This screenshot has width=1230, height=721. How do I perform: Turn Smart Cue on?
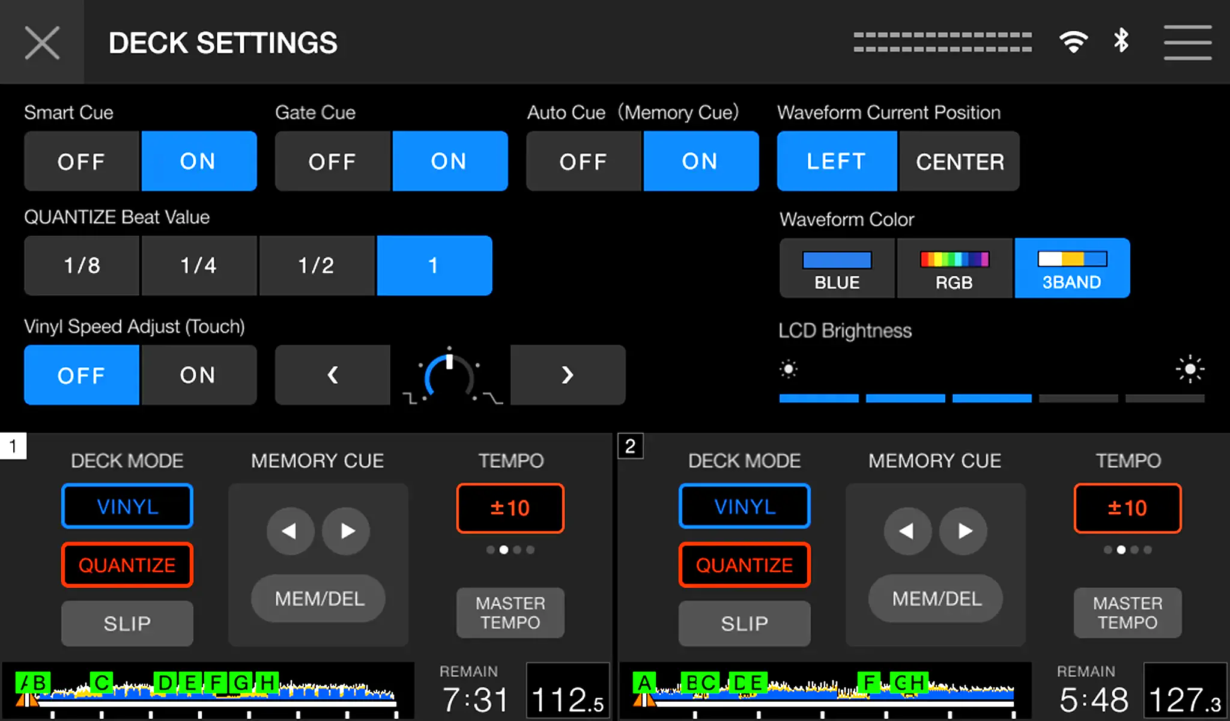click(x=199, y=161)
